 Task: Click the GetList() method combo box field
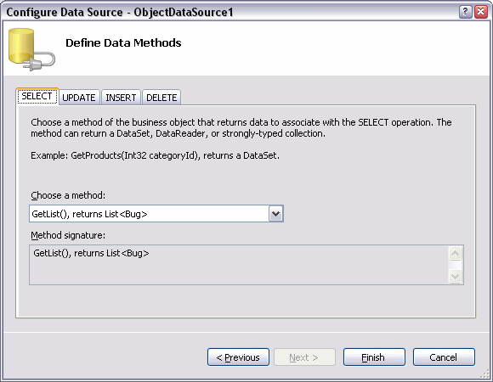pos(156,214)
